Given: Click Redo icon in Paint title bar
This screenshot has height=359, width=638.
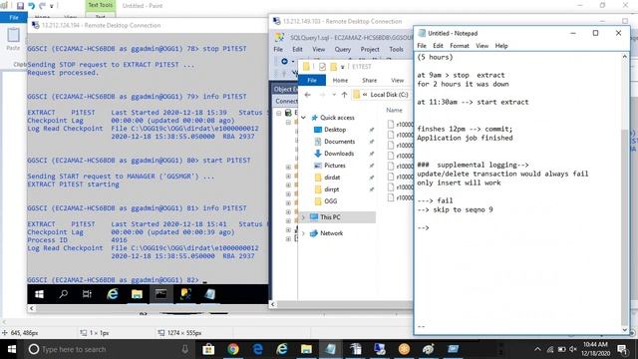Looking at the screenshot, I should point(42,6).
